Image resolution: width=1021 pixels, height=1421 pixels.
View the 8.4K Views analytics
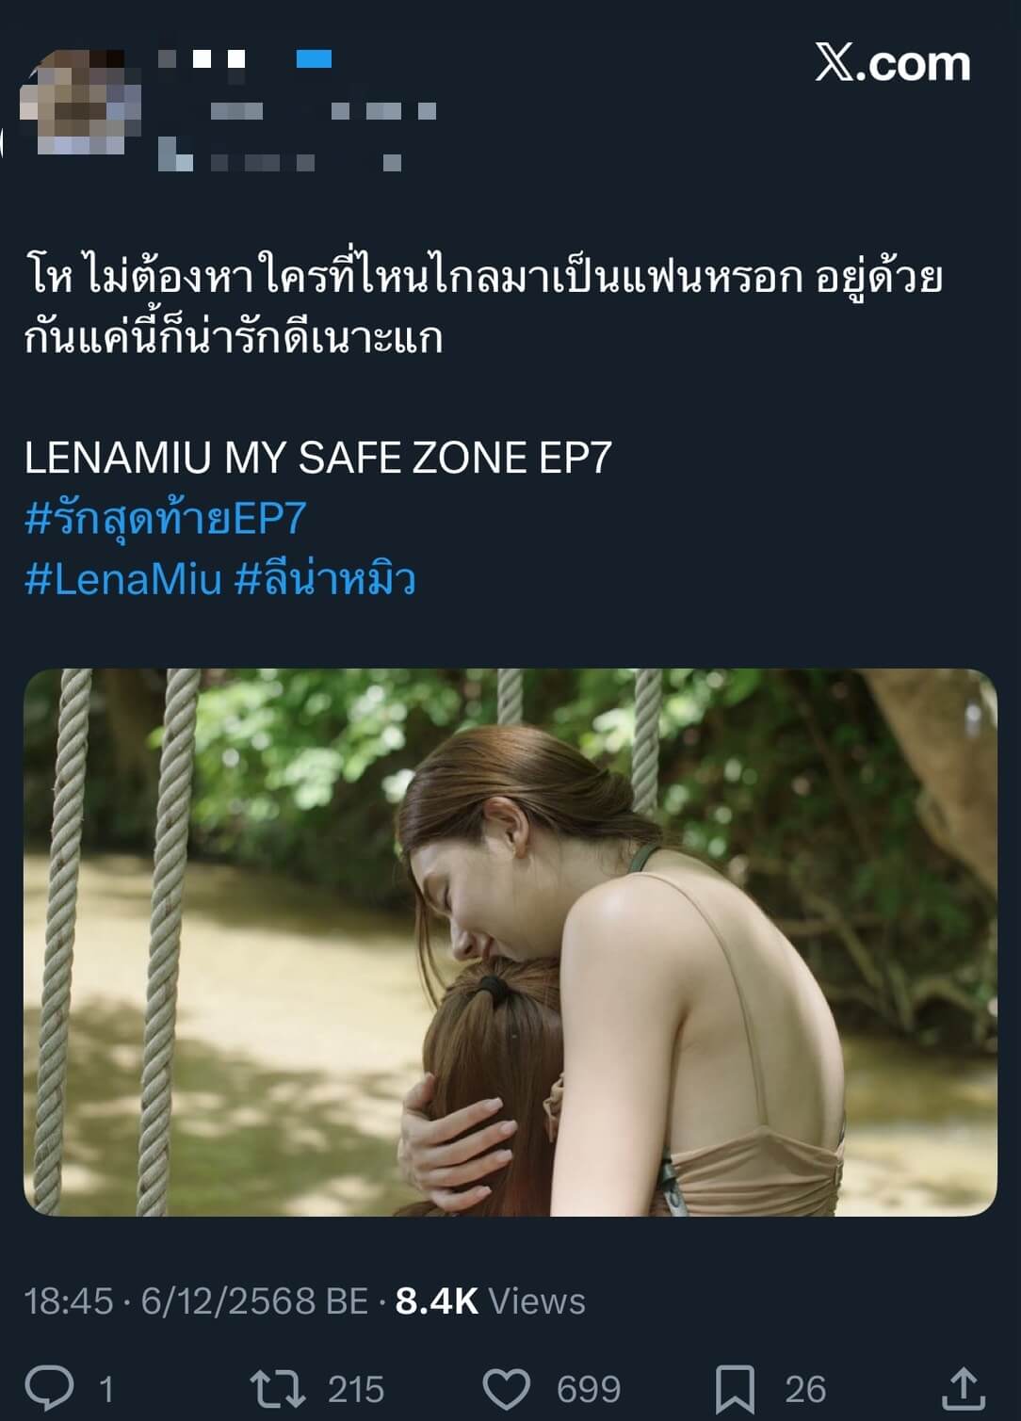(490, 1300)
